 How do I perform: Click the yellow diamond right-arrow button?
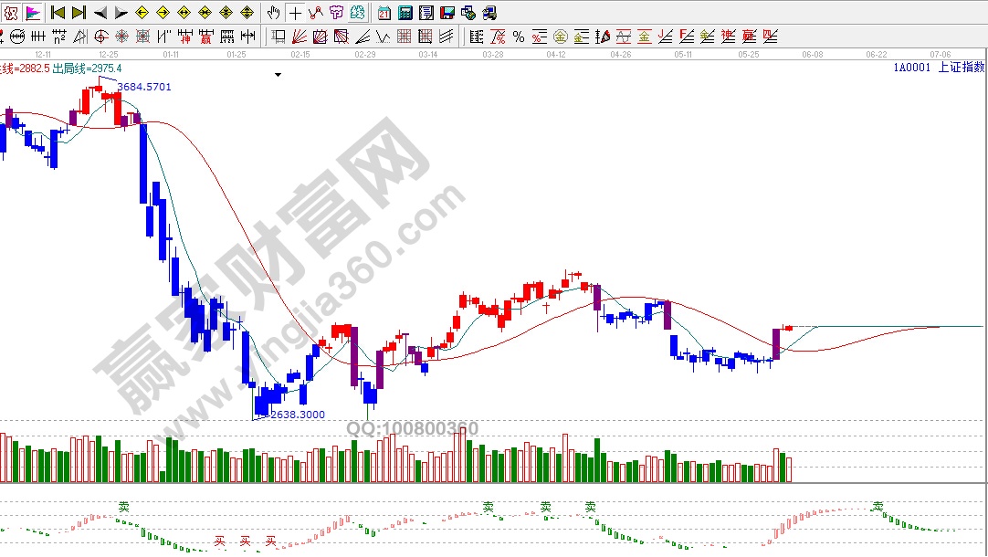tap(163, 13)
